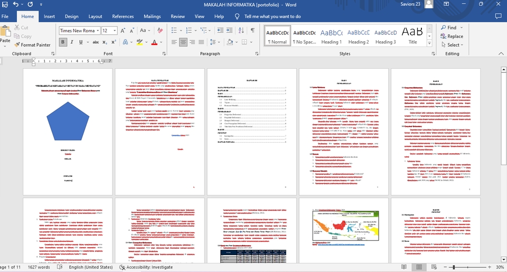Collapse the ribbon with the chevron
This screenshot has width=507, height=272.
501,54
